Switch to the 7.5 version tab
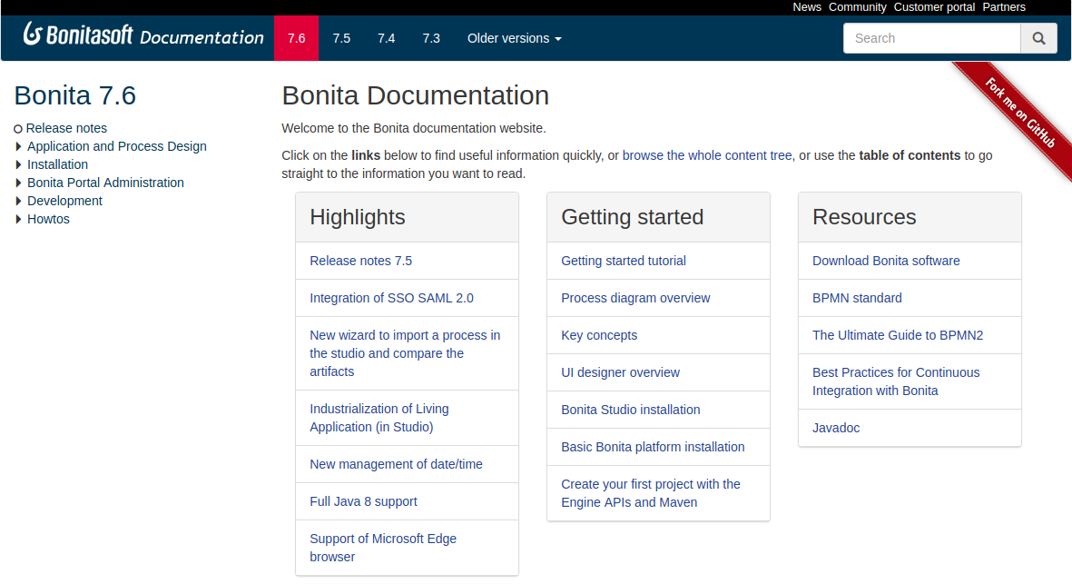Image resolution: width=1072 pixels, height=584 pixels. (x=342, y=38)
